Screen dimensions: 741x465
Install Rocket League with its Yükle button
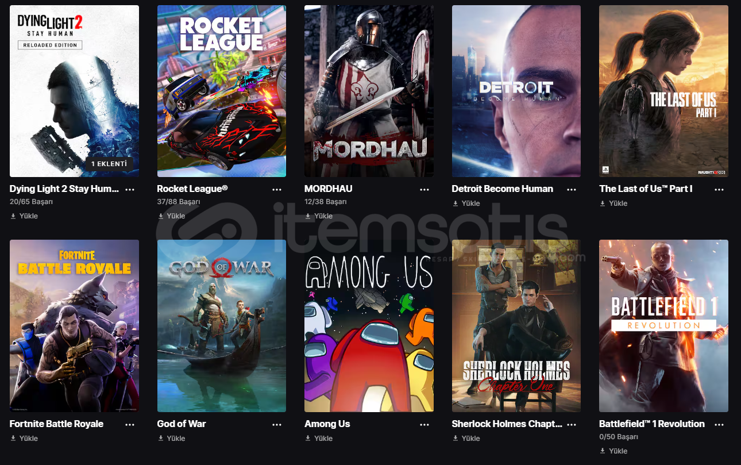coord(171,216)
